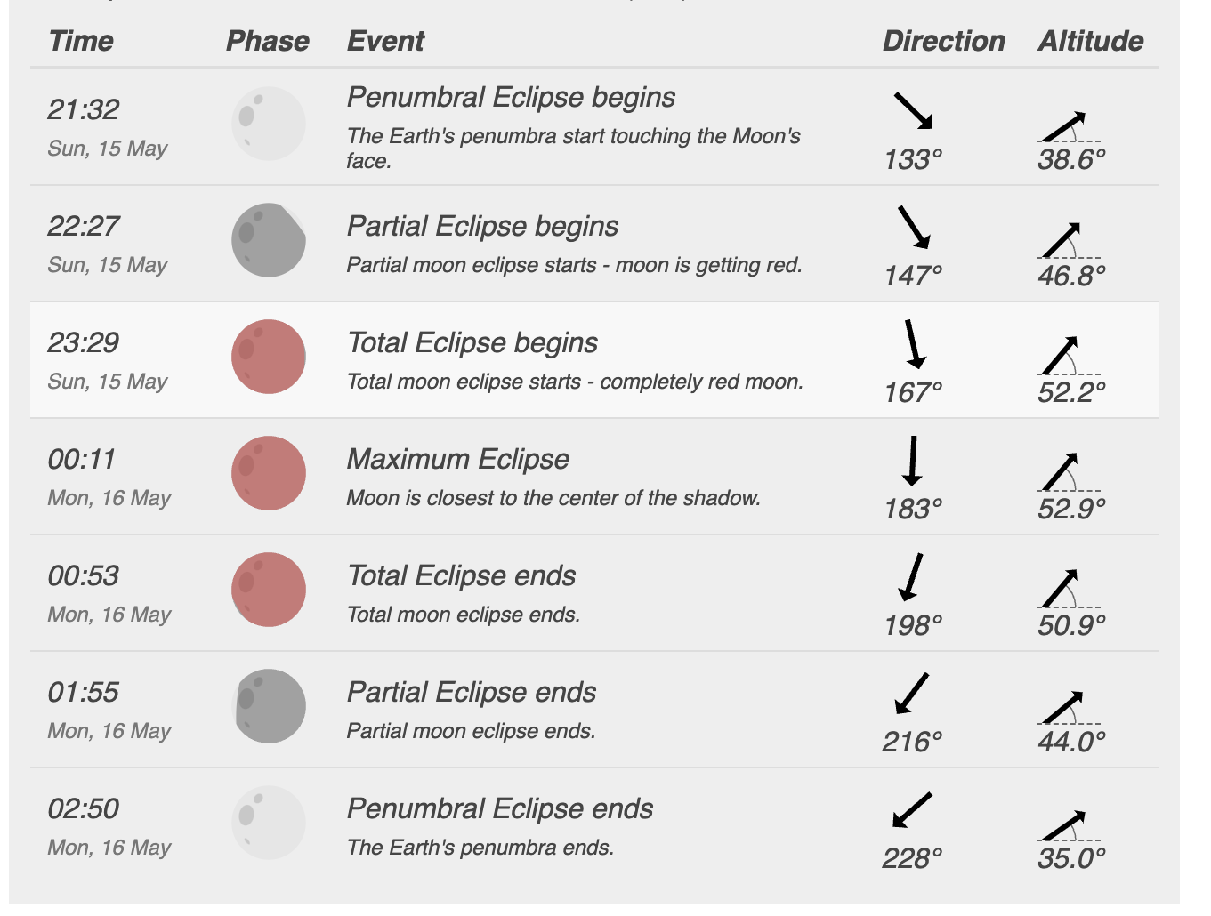This screenshot has height=916, width=1211.
Task: Click the red moon icon for Total Eclipse begins
Action: coord(269,357)
